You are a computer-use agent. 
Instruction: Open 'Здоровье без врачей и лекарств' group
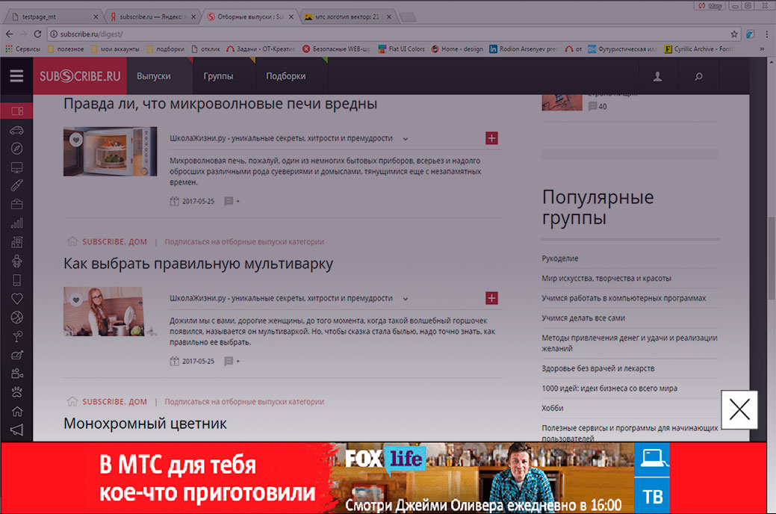tap(597, 368)
